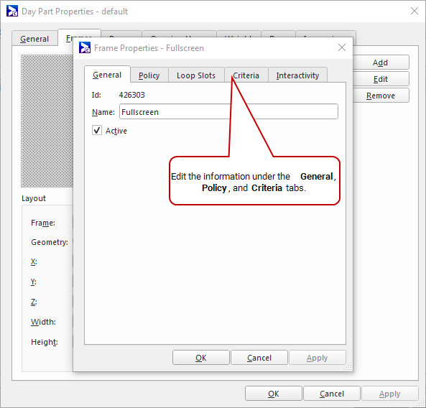Toggle the Active checkbox
The width and height of the screenshot is (426, 408).
point(97,131)
